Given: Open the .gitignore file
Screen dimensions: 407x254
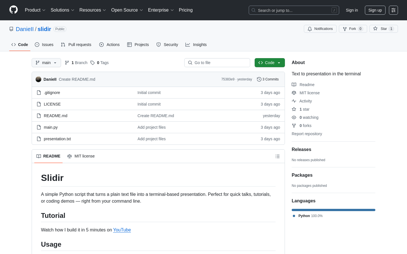Looking at the screenshot, I should (52, 93).
